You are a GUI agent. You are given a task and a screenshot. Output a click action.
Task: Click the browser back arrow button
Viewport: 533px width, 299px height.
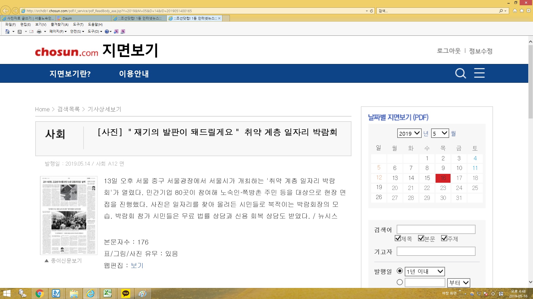5,11
